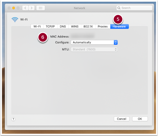Click the Wi-Fi heading text
The width and height of the screenshot is (158, 136).
coord(24,19)
